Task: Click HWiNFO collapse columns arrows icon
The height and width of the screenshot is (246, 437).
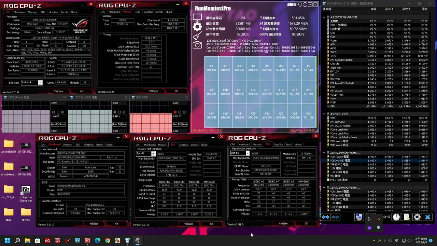Action: tap(336, 217)
